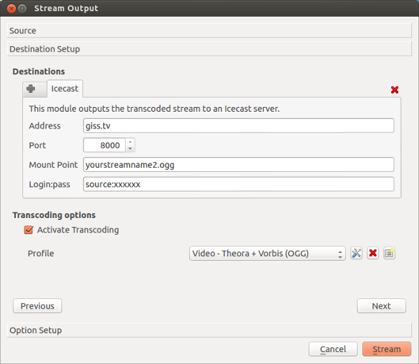Collapse the Destination Setup section header
Viewport: 419px width, 364px height.
point(209,49)
